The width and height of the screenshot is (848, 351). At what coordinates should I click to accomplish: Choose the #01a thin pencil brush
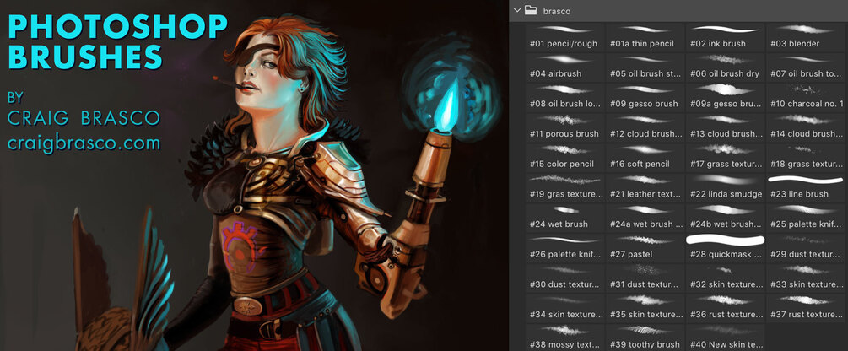point(645,37)
